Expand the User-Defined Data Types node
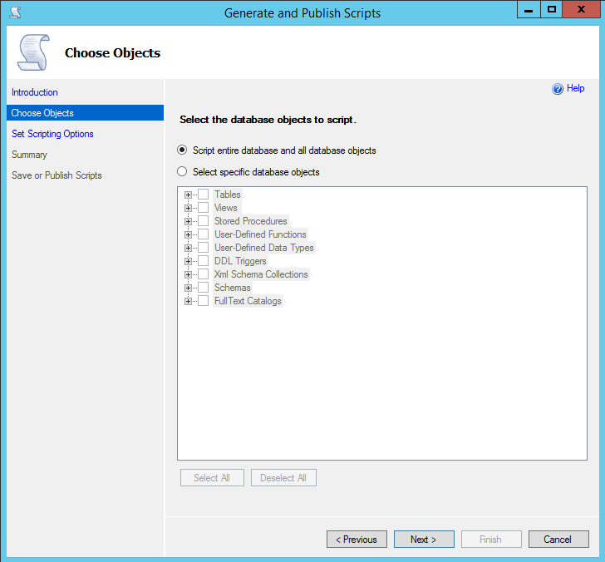 (188, 249)
